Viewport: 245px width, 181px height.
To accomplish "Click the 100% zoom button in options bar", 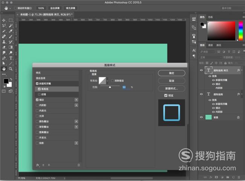I will 41,8.
